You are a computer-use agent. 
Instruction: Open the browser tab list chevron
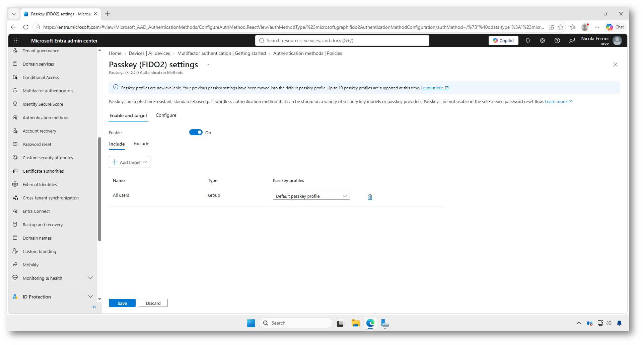coord(14,14)
